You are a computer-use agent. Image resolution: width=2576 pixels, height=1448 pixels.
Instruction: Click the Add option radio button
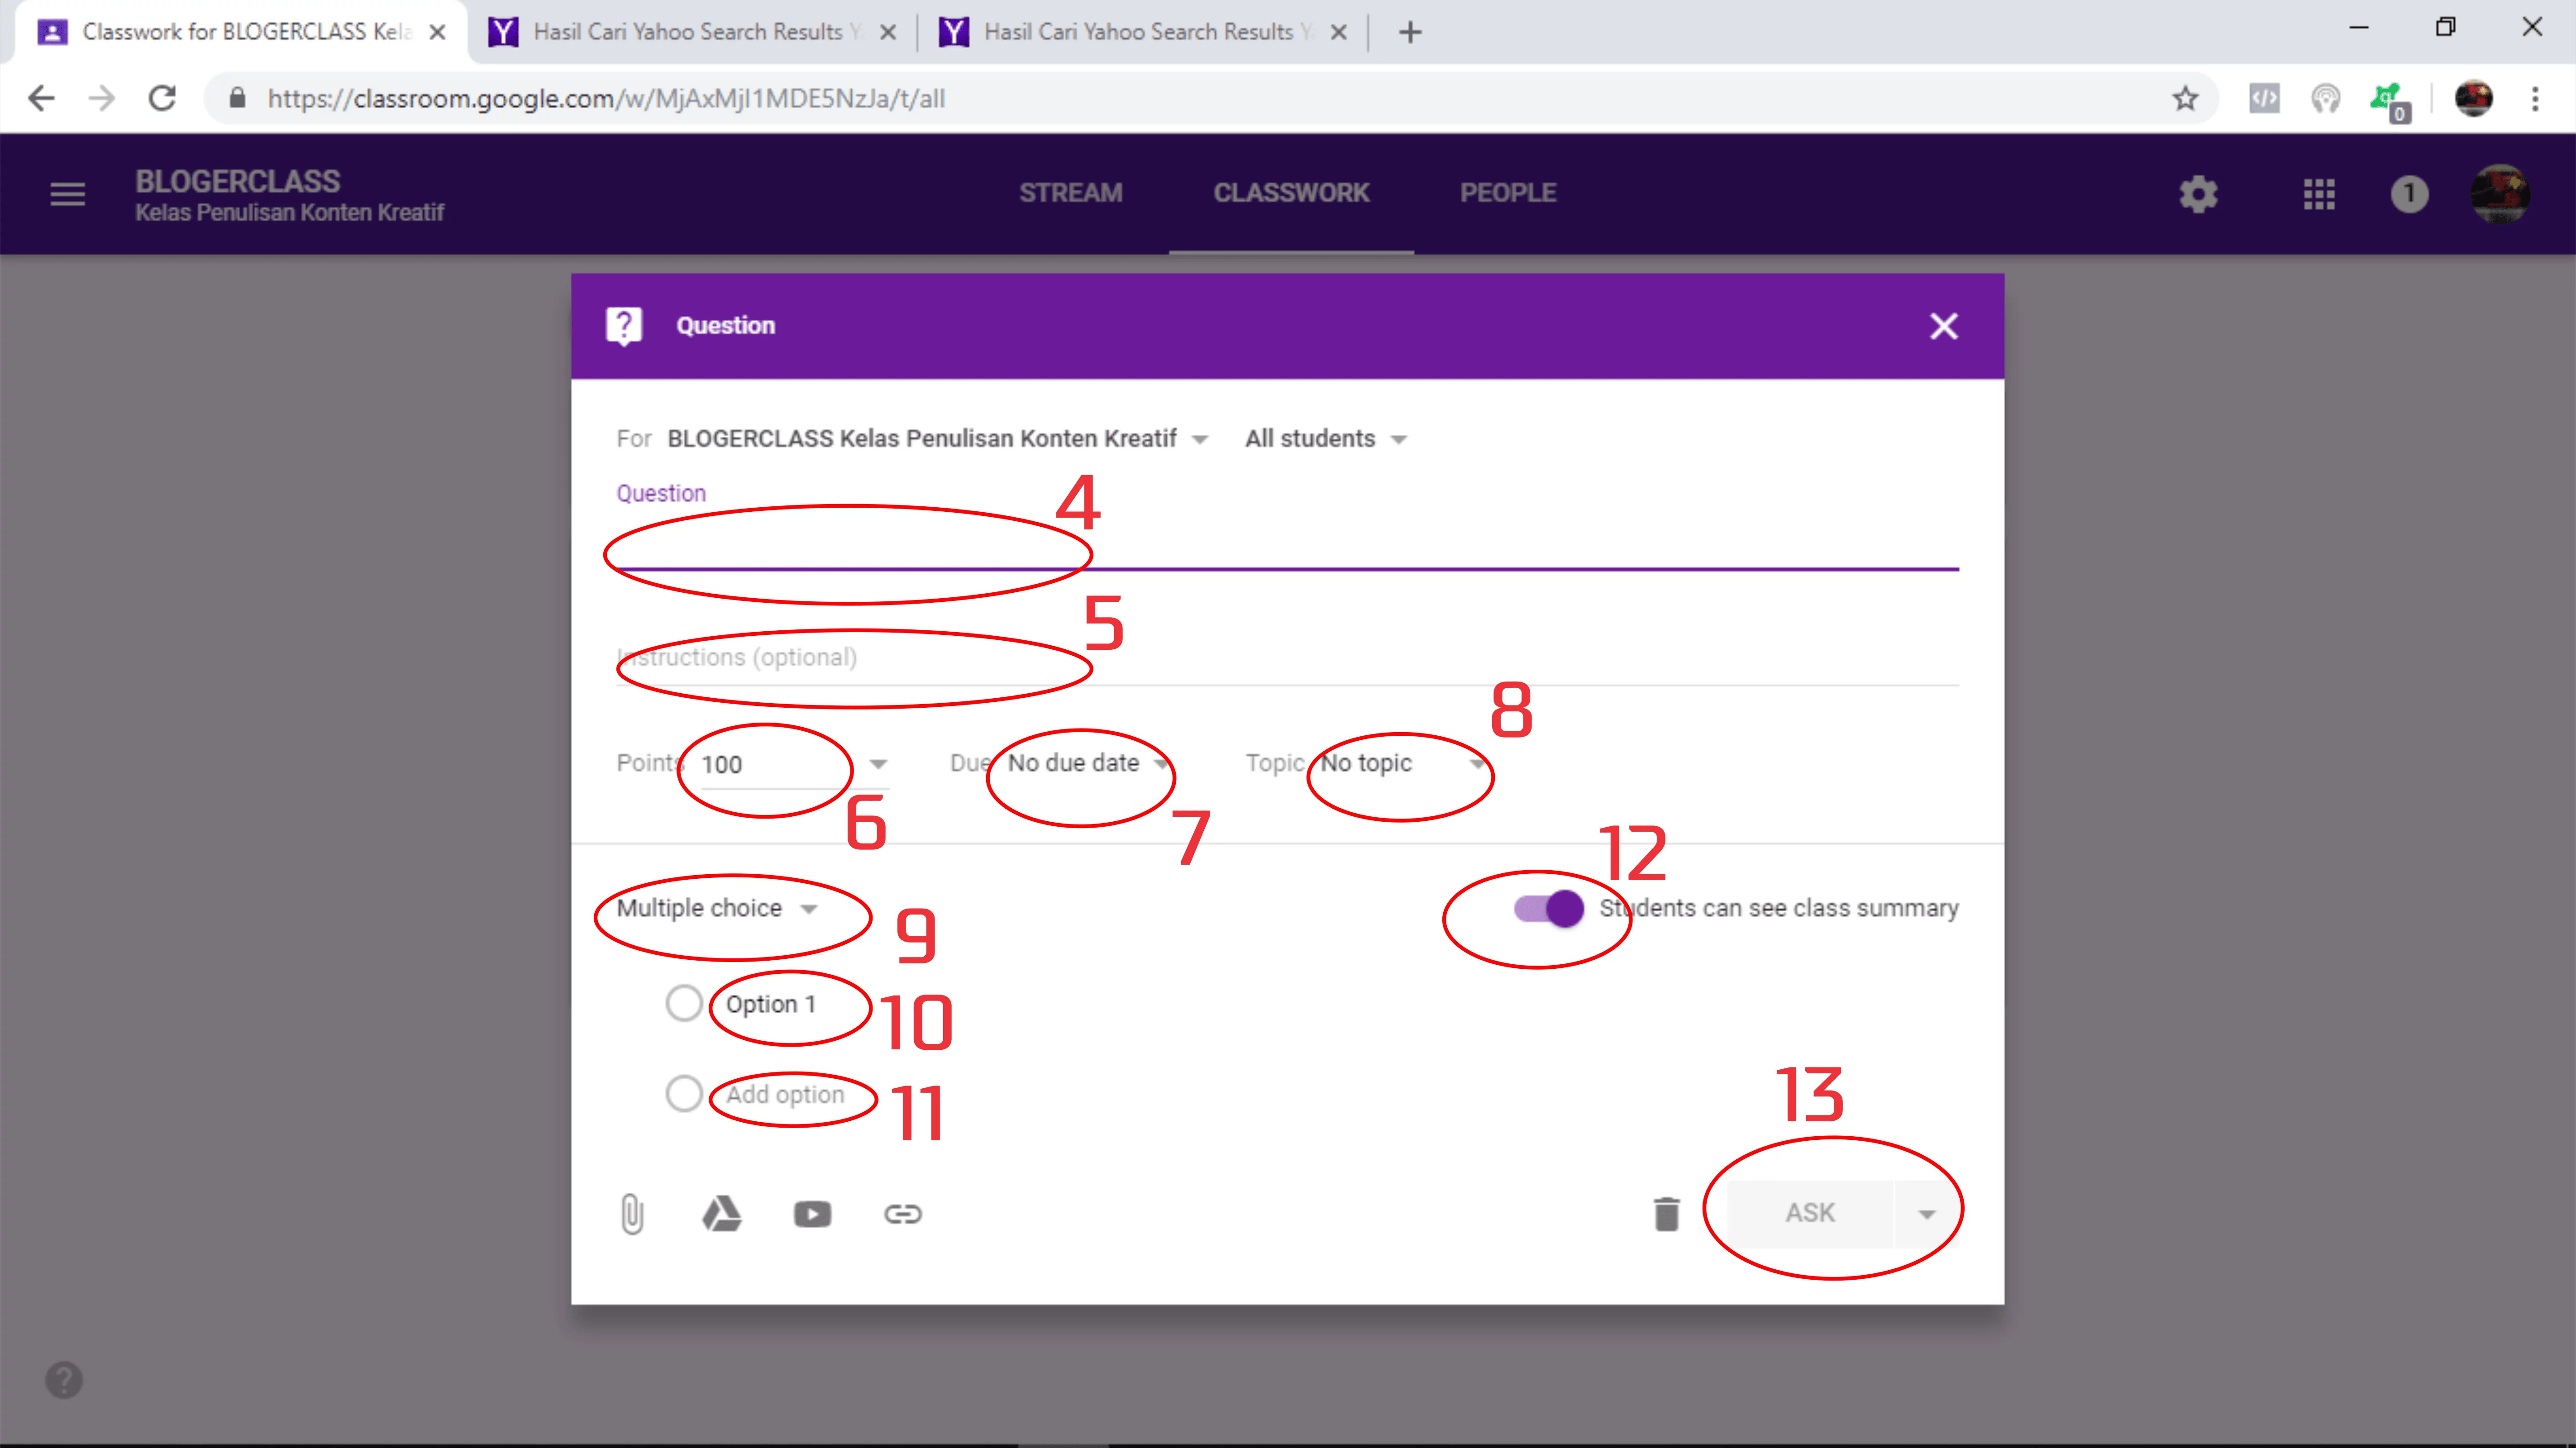[684, 1093]
